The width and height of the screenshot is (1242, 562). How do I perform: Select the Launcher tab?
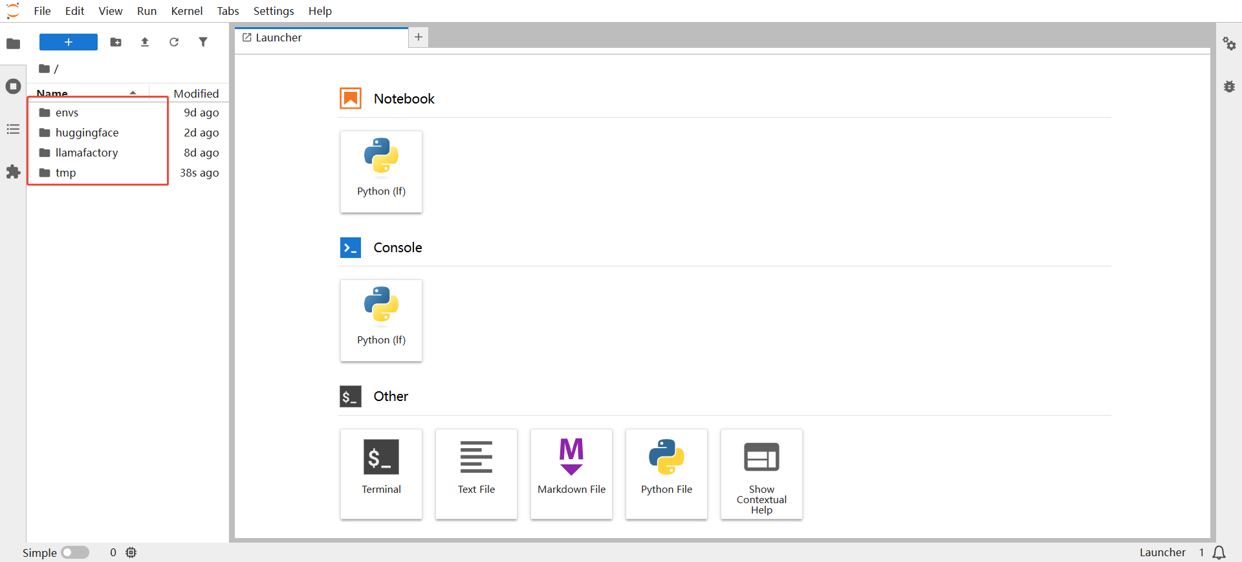pos(278,38)
